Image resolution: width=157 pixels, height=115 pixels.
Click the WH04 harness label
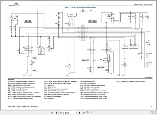[28, 21]
